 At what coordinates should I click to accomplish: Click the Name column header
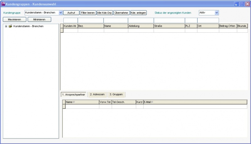point(116,26)
